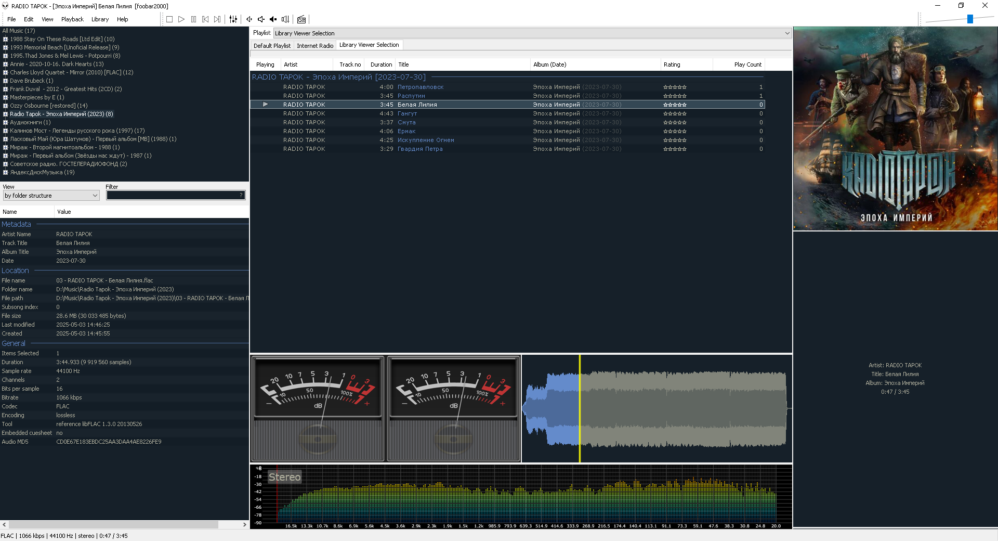This screenshot has width=998, height=541.
Task: Expand 'Ozzy Osbourne [restored]' folder node
Action: click(x=5, y=106)
